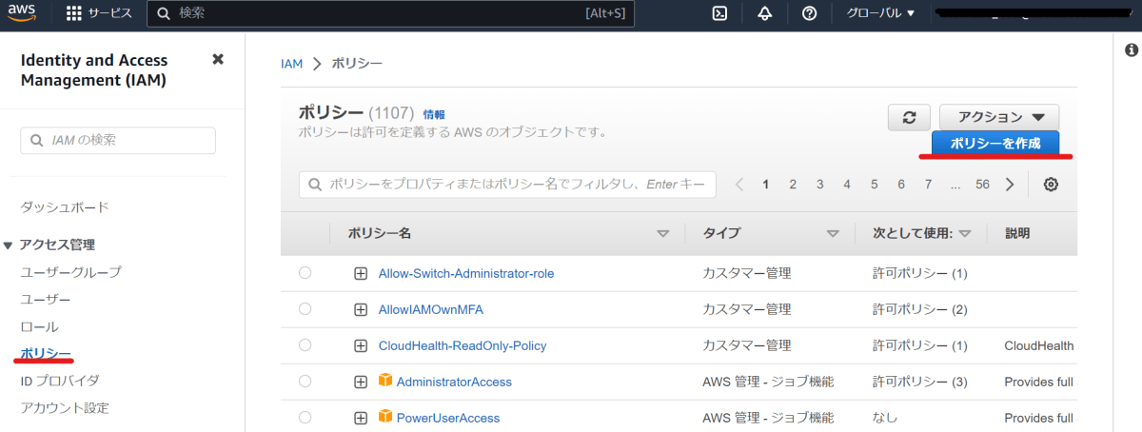Open ユーザーグループ in sidebar
Screen dimensions: 1142x432
(x=71, y=272)
